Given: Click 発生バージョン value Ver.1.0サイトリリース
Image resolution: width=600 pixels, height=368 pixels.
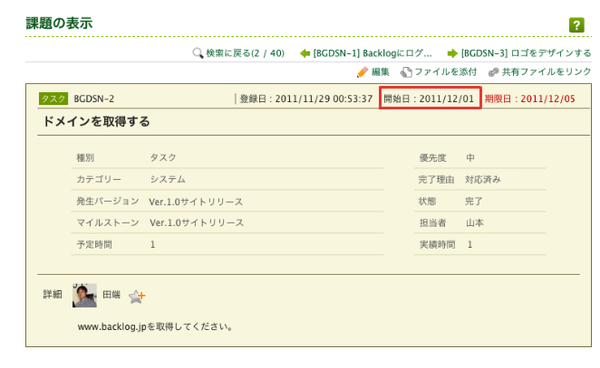Looking at the screenshot, I should click(x=196, y=202).
